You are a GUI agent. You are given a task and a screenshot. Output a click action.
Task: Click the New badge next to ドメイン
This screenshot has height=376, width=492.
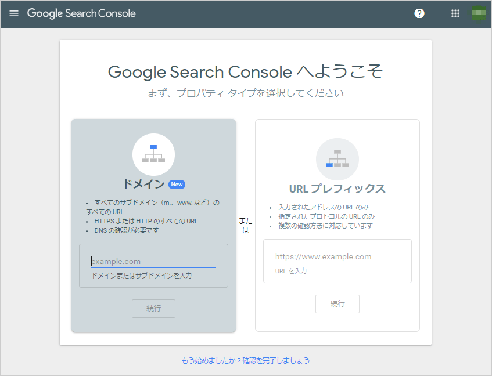(177, 184)
